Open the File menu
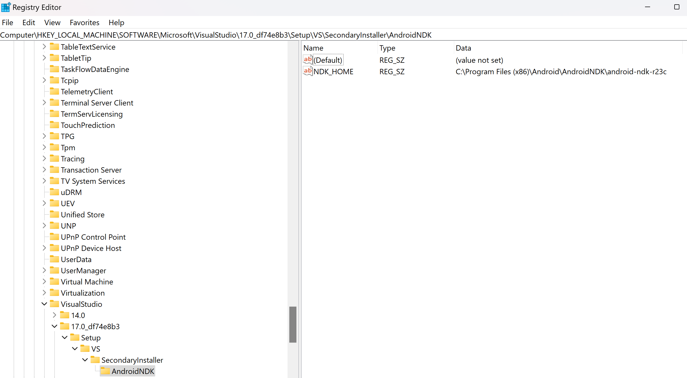The width and height of the screenshot is (687, 378). pos(7,23)
